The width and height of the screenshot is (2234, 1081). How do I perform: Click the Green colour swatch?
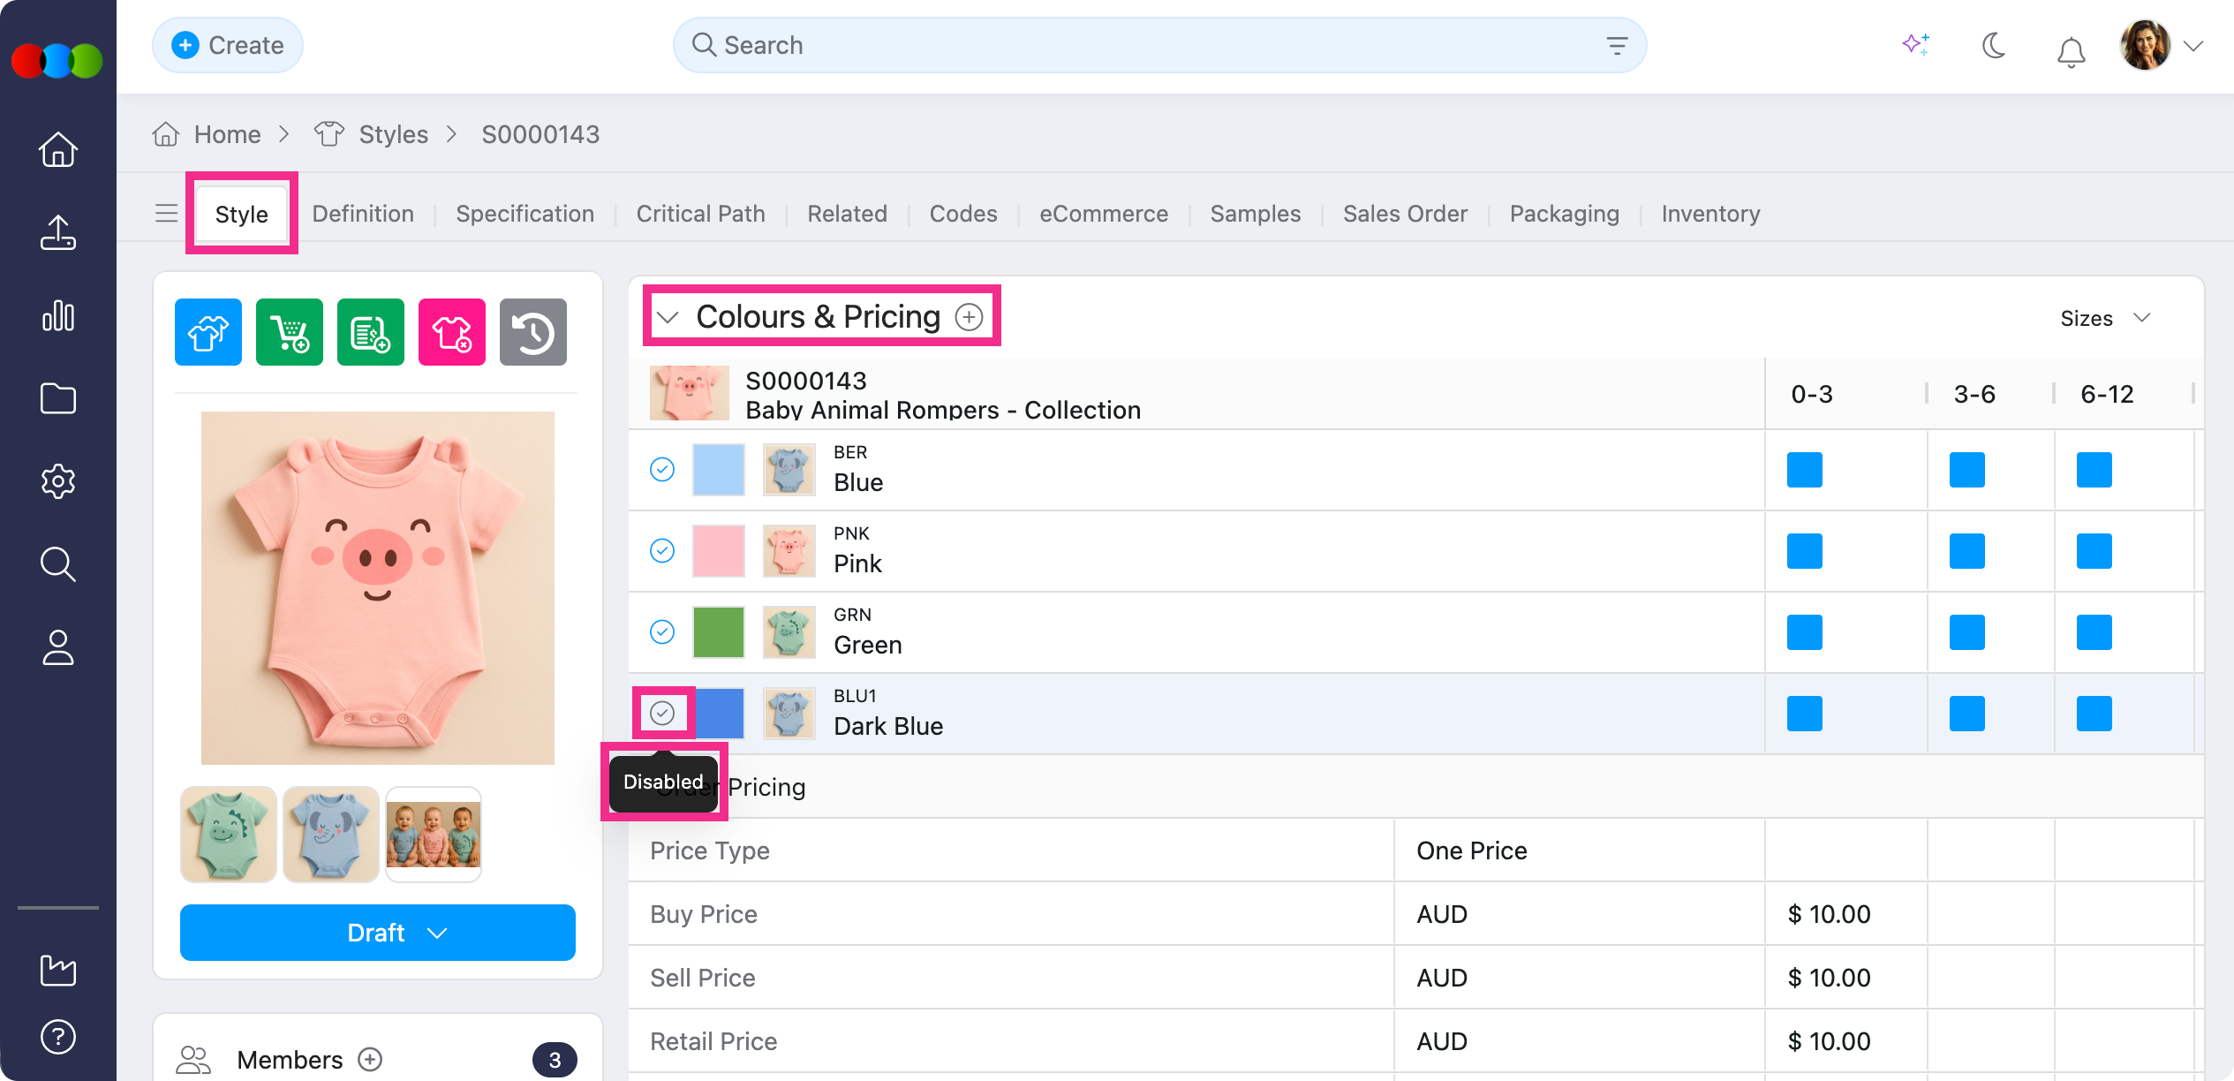pos(718,632)
